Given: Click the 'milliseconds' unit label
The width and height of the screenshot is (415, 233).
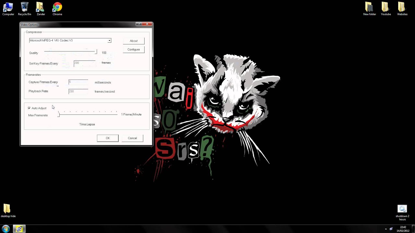Looking at the screenshot, I should [103, 83].
